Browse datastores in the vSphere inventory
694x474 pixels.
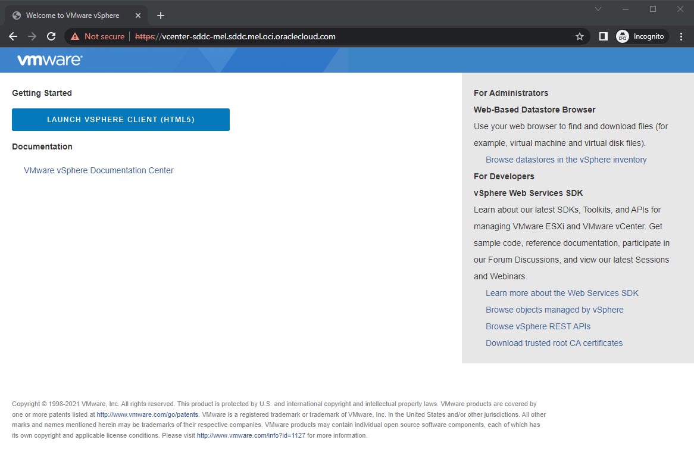[566, 160]
